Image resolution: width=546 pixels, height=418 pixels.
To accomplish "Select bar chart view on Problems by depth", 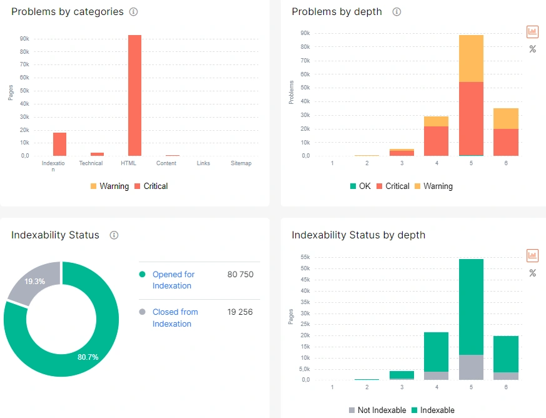I will pos(532,32).
